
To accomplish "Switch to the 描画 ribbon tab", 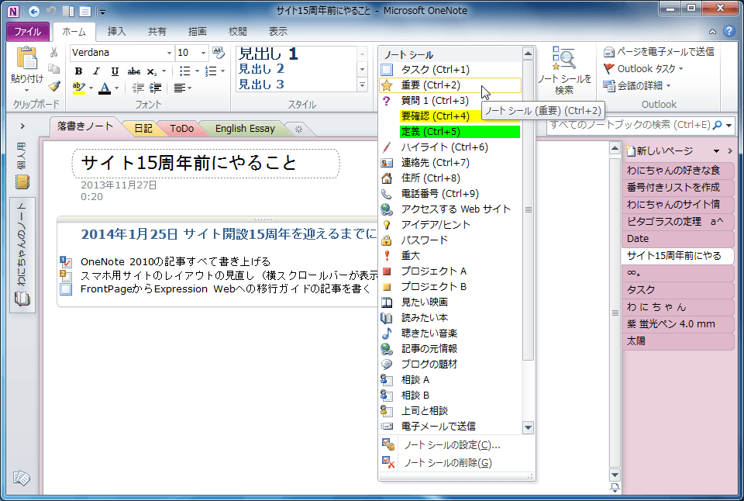I will click(198, 31).
